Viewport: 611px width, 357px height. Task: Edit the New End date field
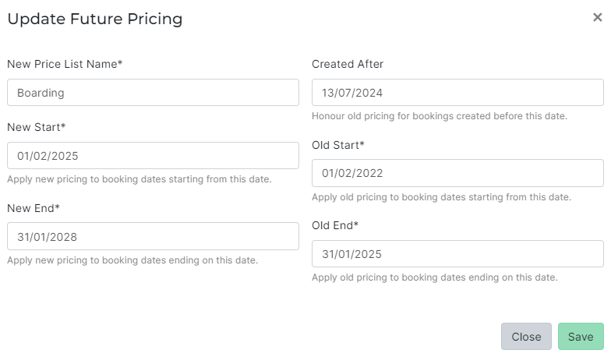(153, 236)
